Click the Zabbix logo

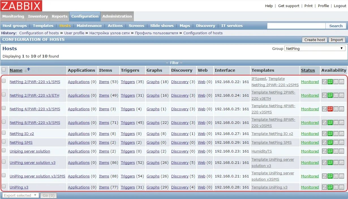[21, 6]
